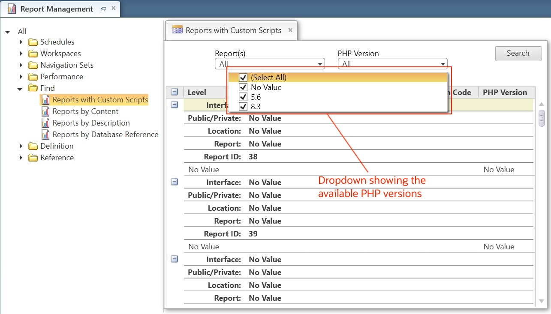The image size is (551, 314).
Task: Switch to Report Management tab
Action: coord(60,9)
